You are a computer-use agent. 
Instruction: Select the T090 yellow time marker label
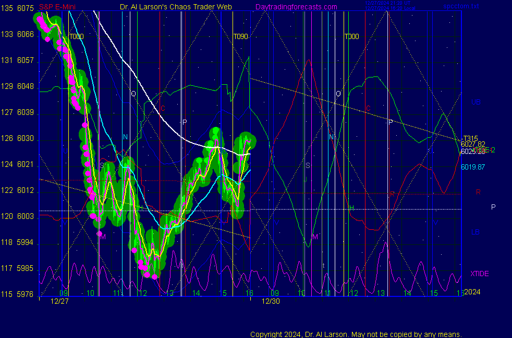point(240,37)
